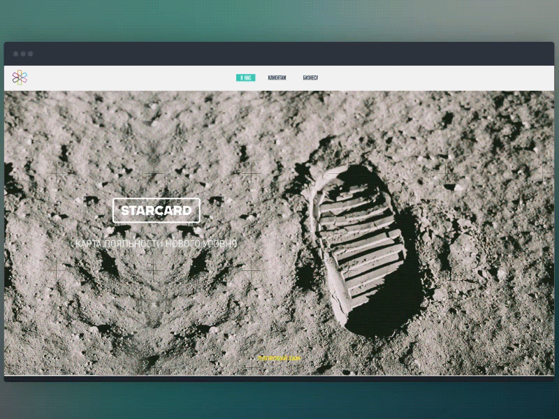Screen dimensions: 559x419
Task: Open the О НАС menu tab
Action: tap(246, 78)
